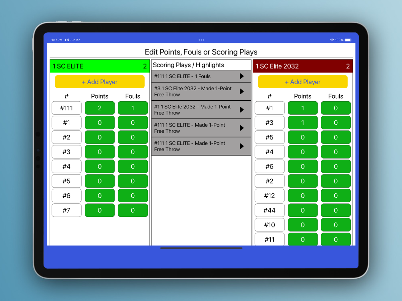This screenshot has height=301, width=402.
Task: Edit points value 2 for player #111
Action: point(99,108)
